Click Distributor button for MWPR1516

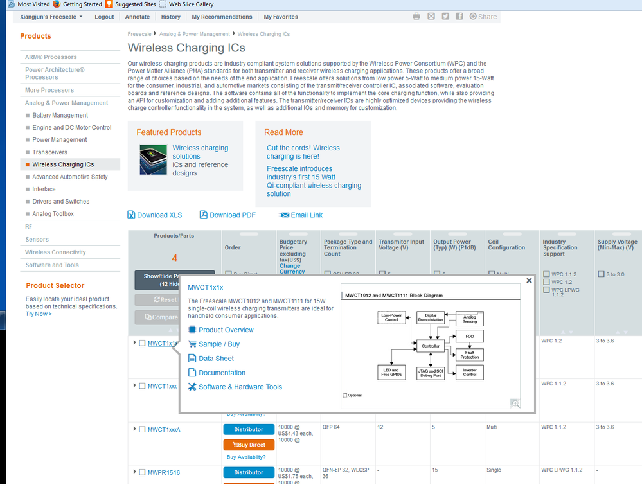[249, 472]
